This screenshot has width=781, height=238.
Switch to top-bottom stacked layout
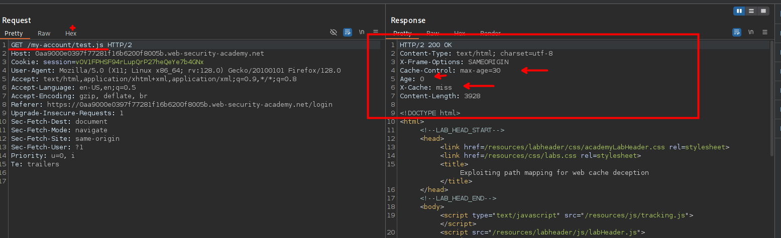751,11
